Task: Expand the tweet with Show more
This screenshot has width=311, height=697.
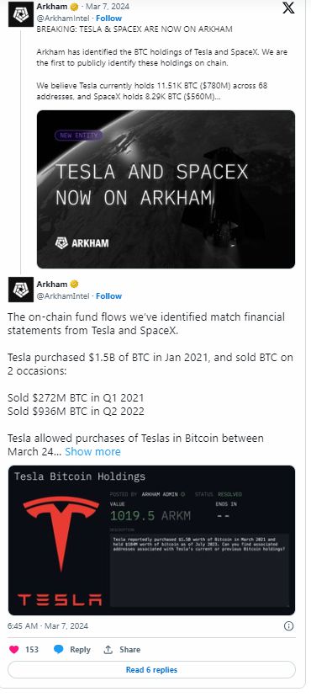Action: pos(92,452)
